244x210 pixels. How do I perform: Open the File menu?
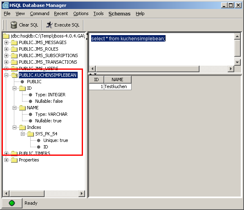click(7, 13)
